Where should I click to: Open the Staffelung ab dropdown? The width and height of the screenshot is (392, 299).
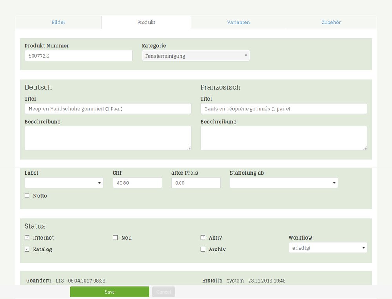click(x=284, y=183)
